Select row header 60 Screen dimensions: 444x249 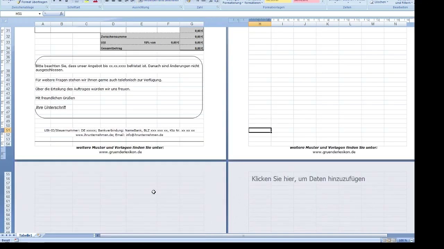[x=8, y=197]
